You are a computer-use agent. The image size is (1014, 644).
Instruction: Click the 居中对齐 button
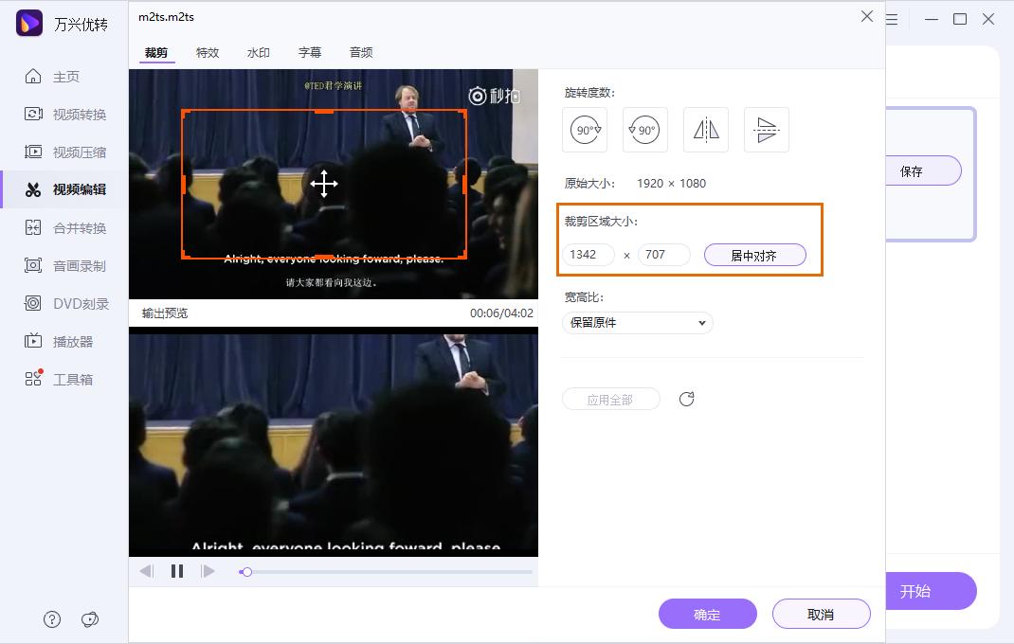pos(754,255)
